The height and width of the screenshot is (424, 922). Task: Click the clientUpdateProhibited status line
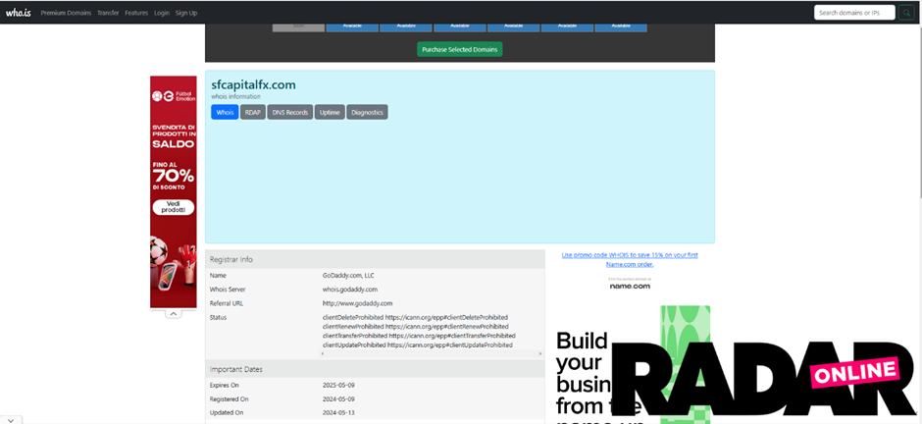tap(418, 345)
